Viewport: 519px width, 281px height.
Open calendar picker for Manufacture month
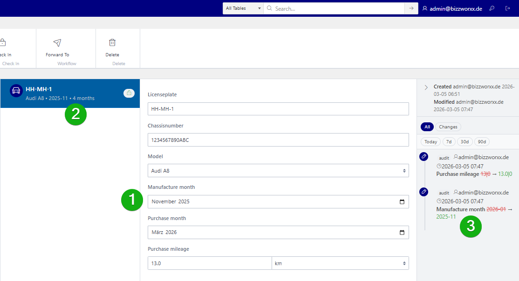(x=402, y=202)
